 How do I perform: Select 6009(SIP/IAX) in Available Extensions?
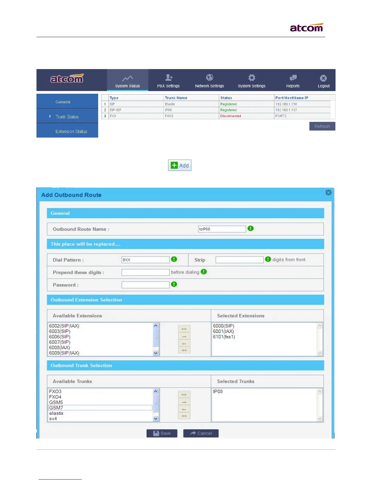click(64, 353)
